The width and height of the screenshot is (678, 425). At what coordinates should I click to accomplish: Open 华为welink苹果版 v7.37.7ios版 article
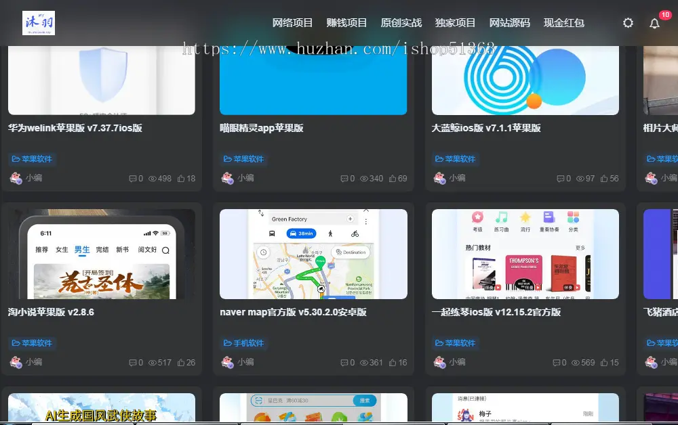pyautogui.click(x=75, y=128)
